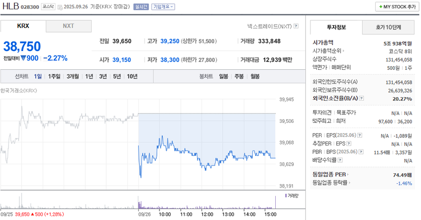Viewport: 421px width, 220px height.
Task: Click the 시가총액 value 5조 938억원
Action: tap(398, 44)
